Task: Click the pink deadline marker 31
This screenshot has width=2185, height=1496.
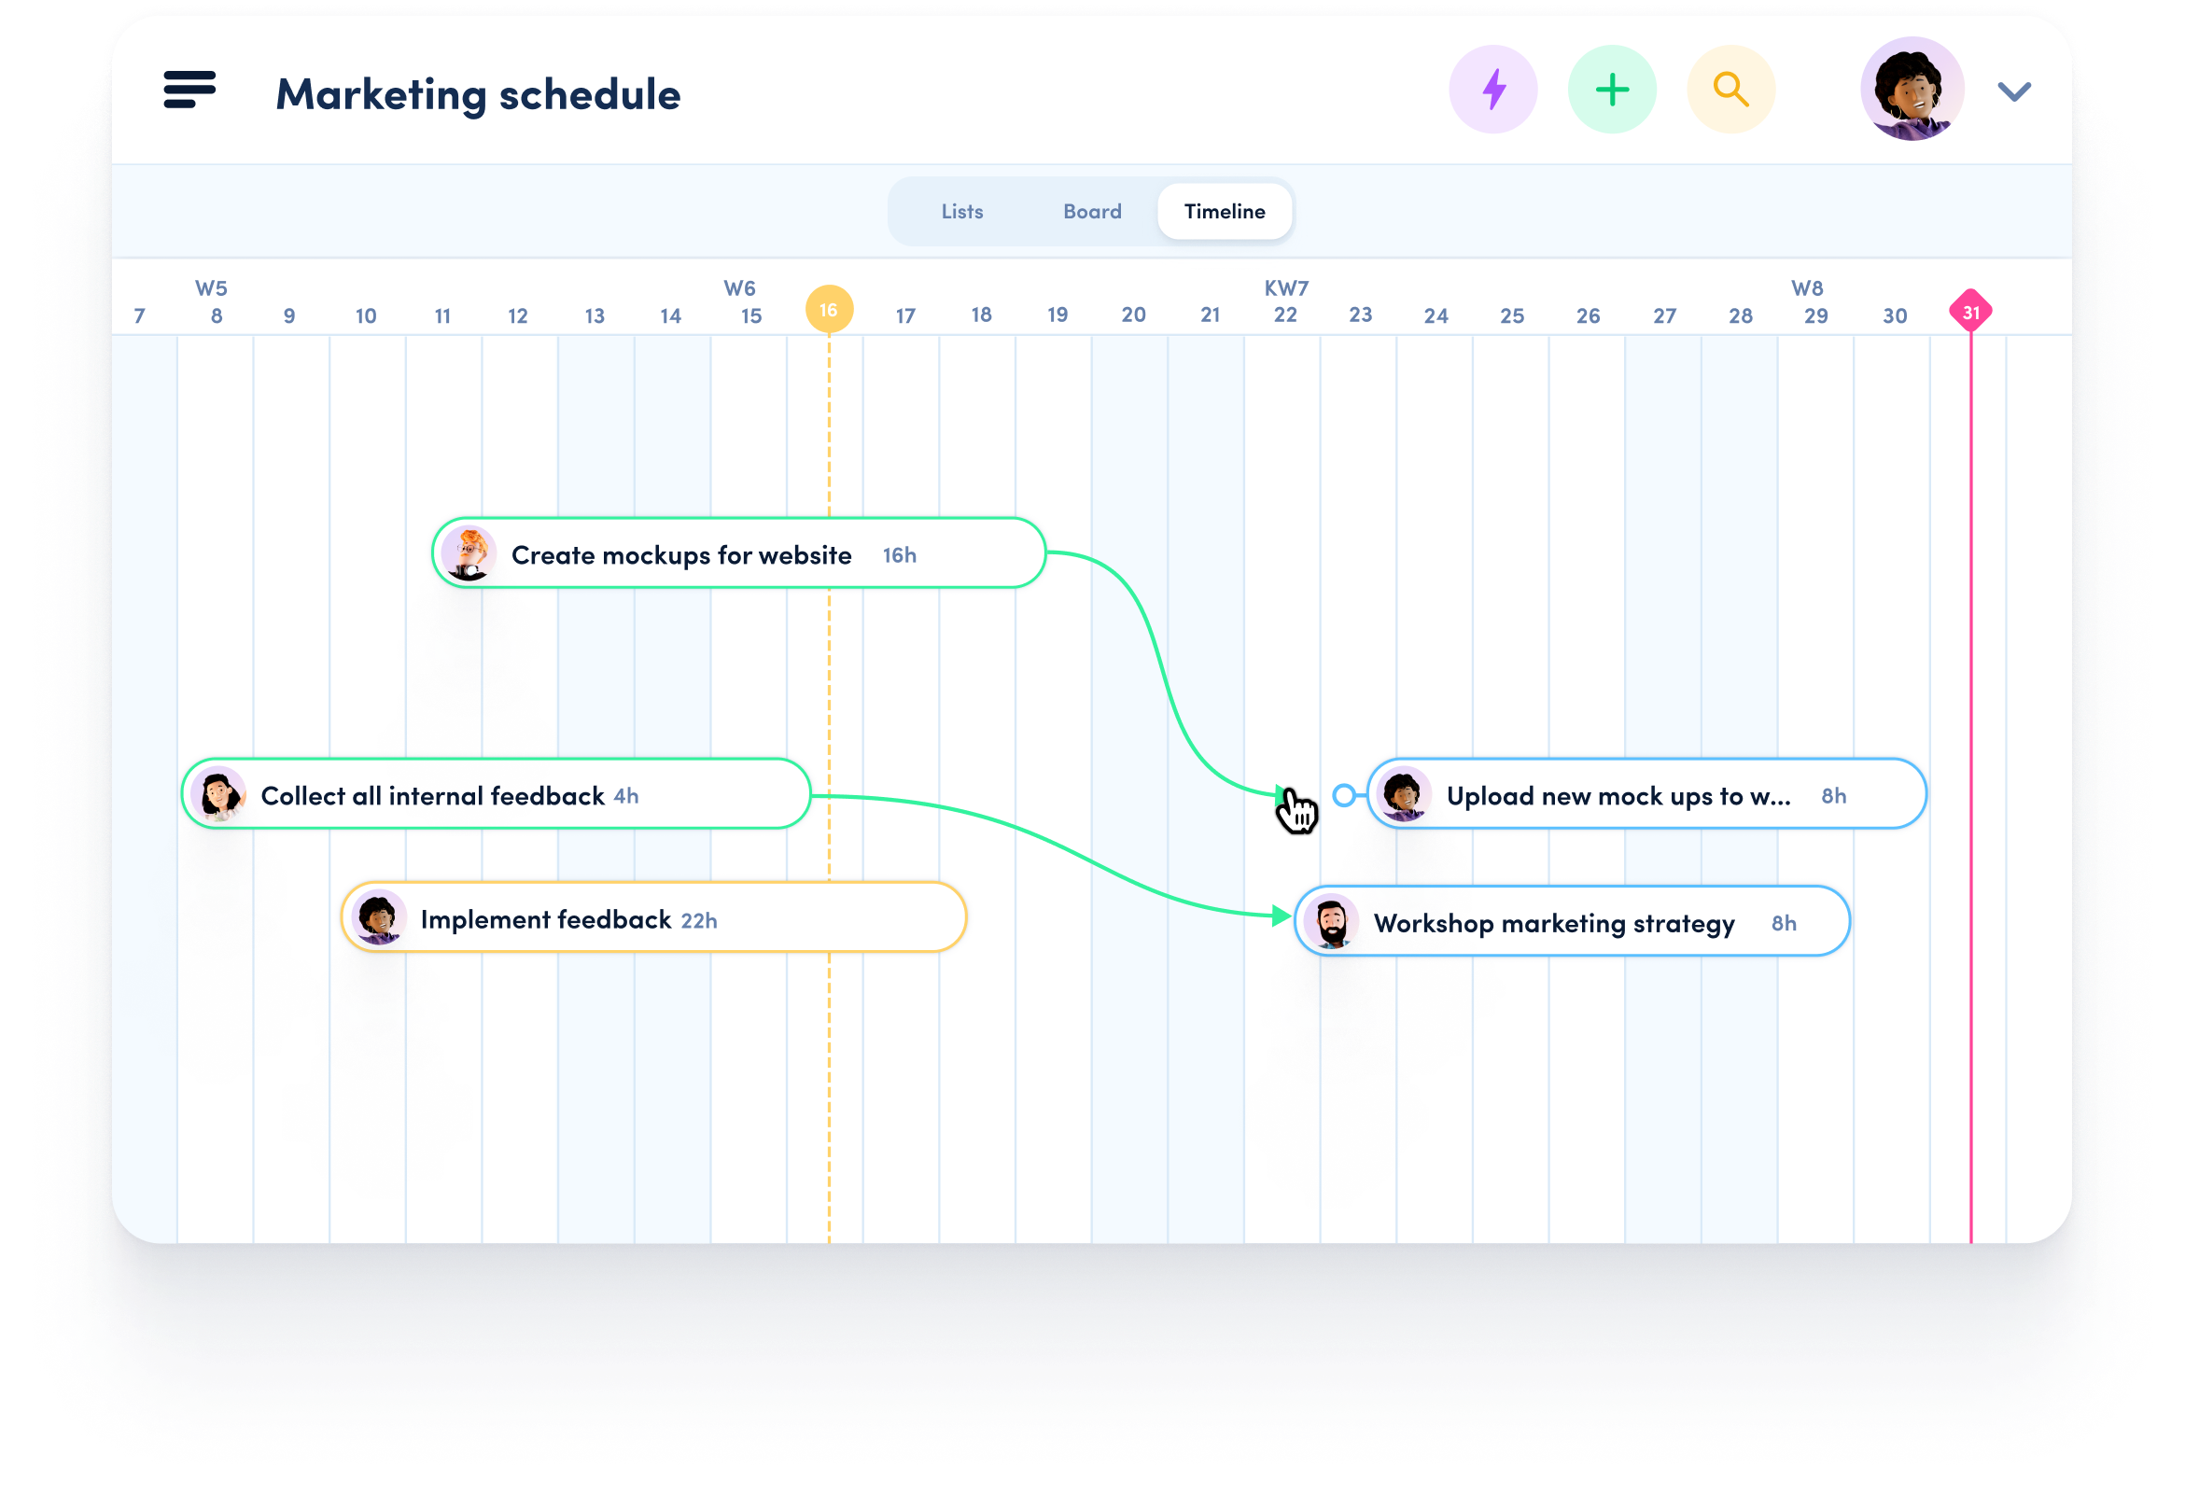Action: pos(1969,311)
